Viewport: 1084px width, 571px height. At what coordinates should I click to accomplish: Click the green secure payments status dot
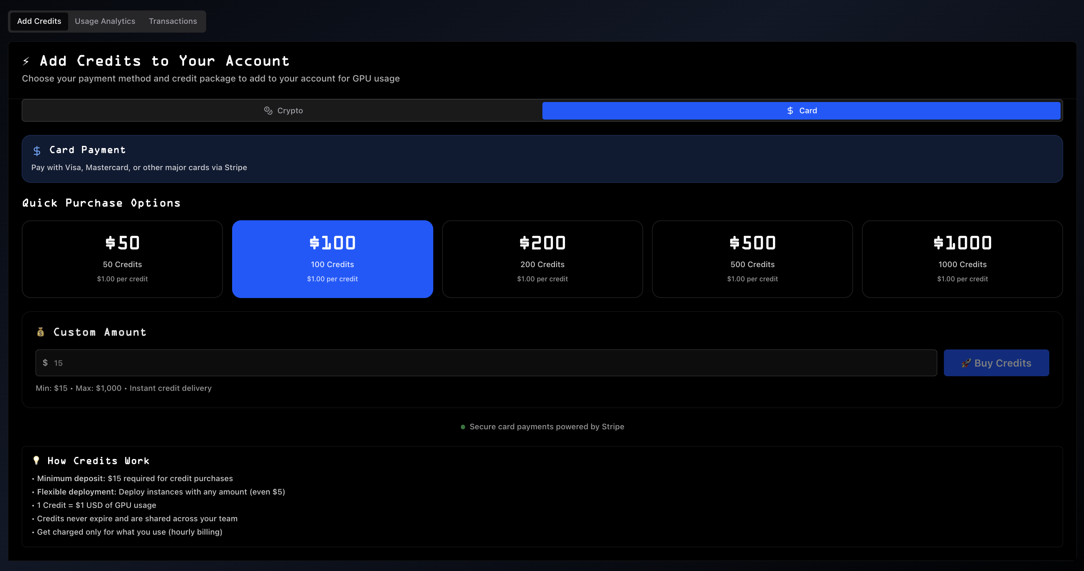click(x=463, y=426)
